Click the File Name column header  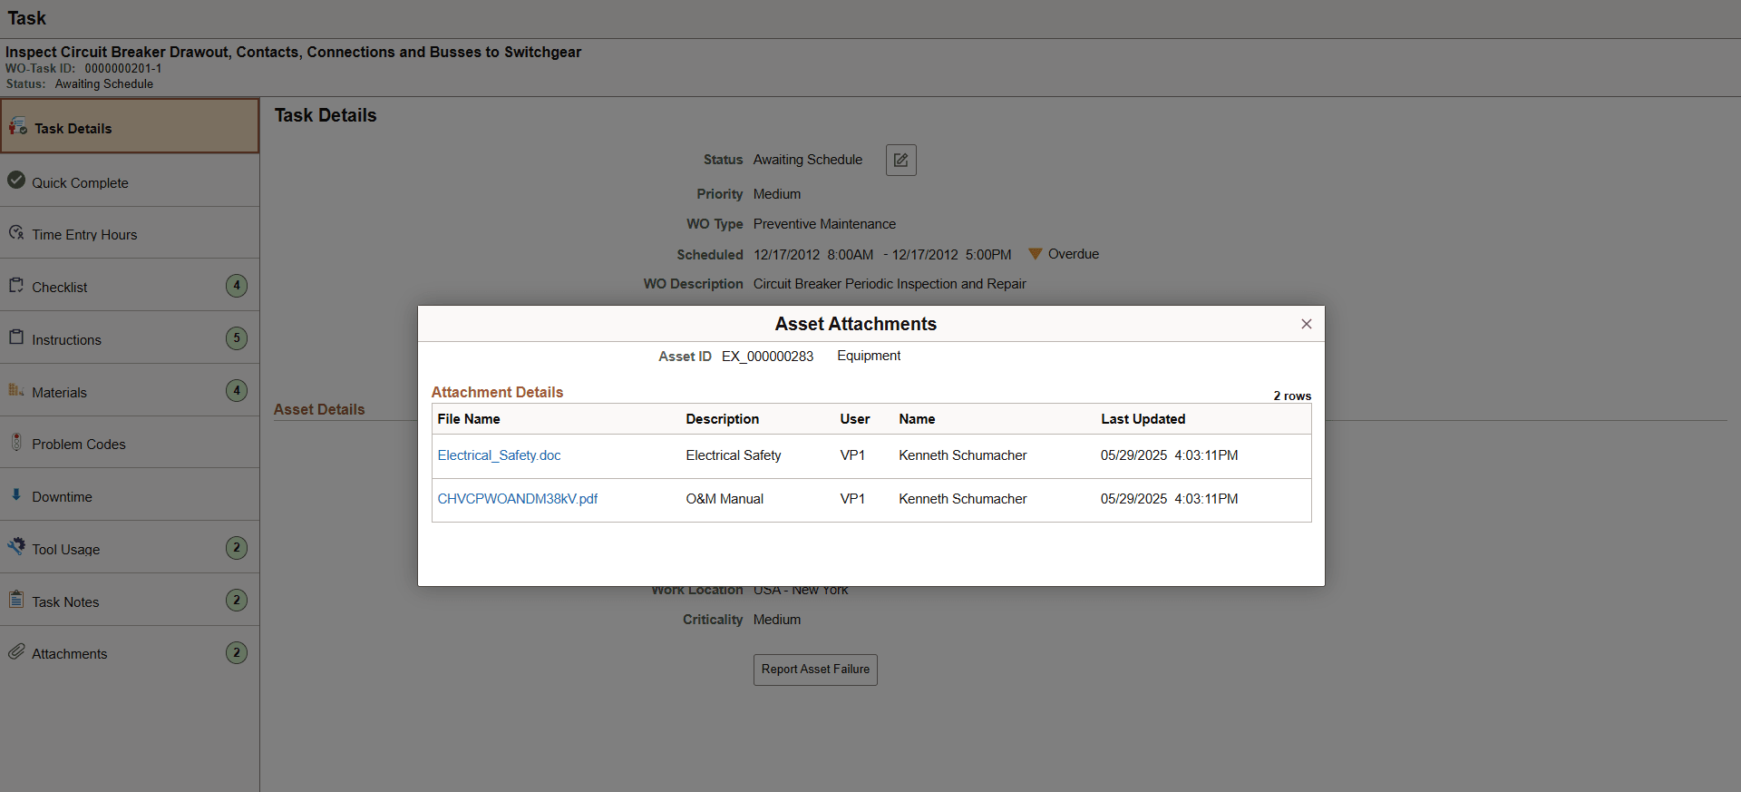coord(469,419)
